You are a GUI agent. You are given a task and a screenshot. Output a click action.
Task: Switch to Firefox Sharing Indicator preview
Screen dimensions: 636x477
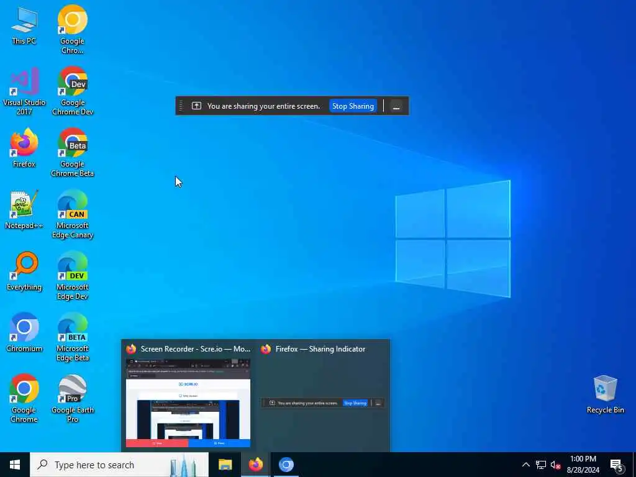322,402
